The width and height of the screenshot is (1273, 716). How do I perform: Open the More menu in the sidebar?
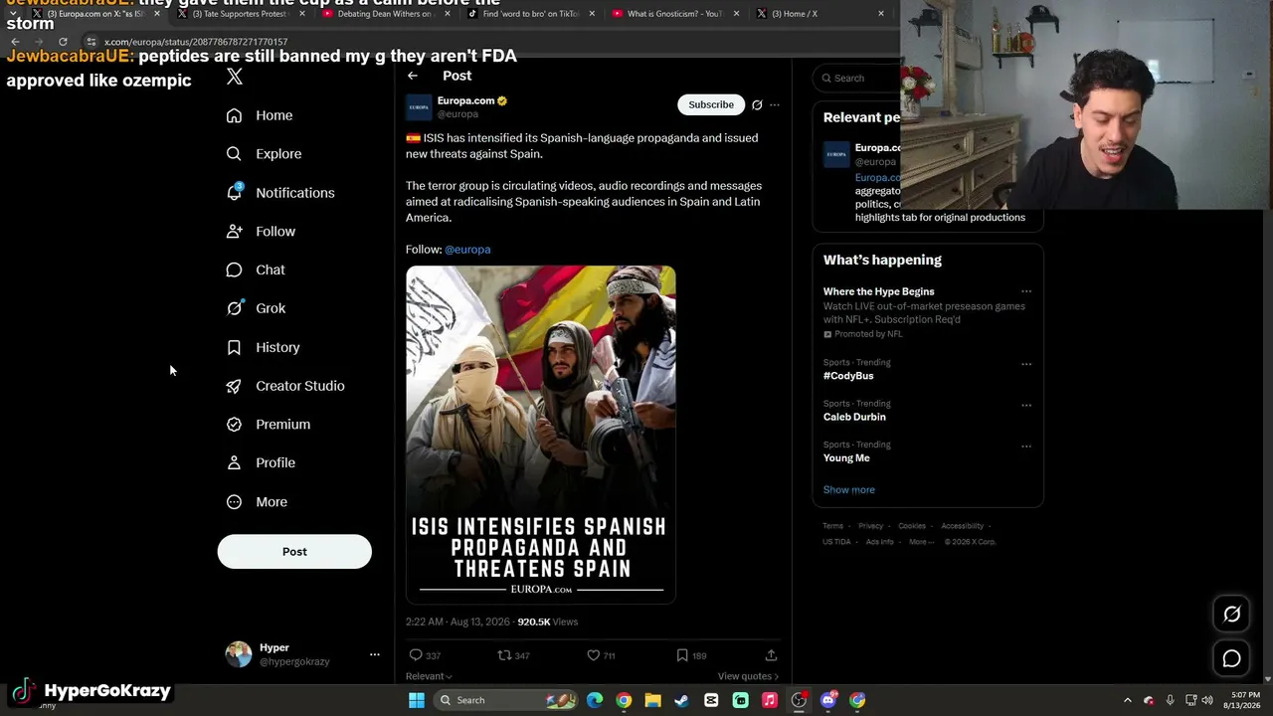tap(257, 502)
